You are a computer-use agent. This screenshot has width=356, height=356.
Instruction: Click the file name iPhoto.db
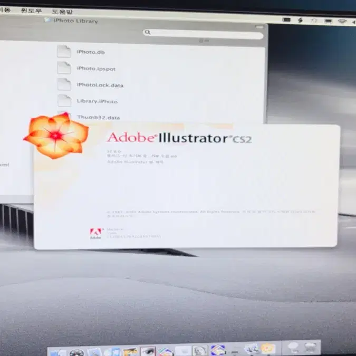point(91,52)
